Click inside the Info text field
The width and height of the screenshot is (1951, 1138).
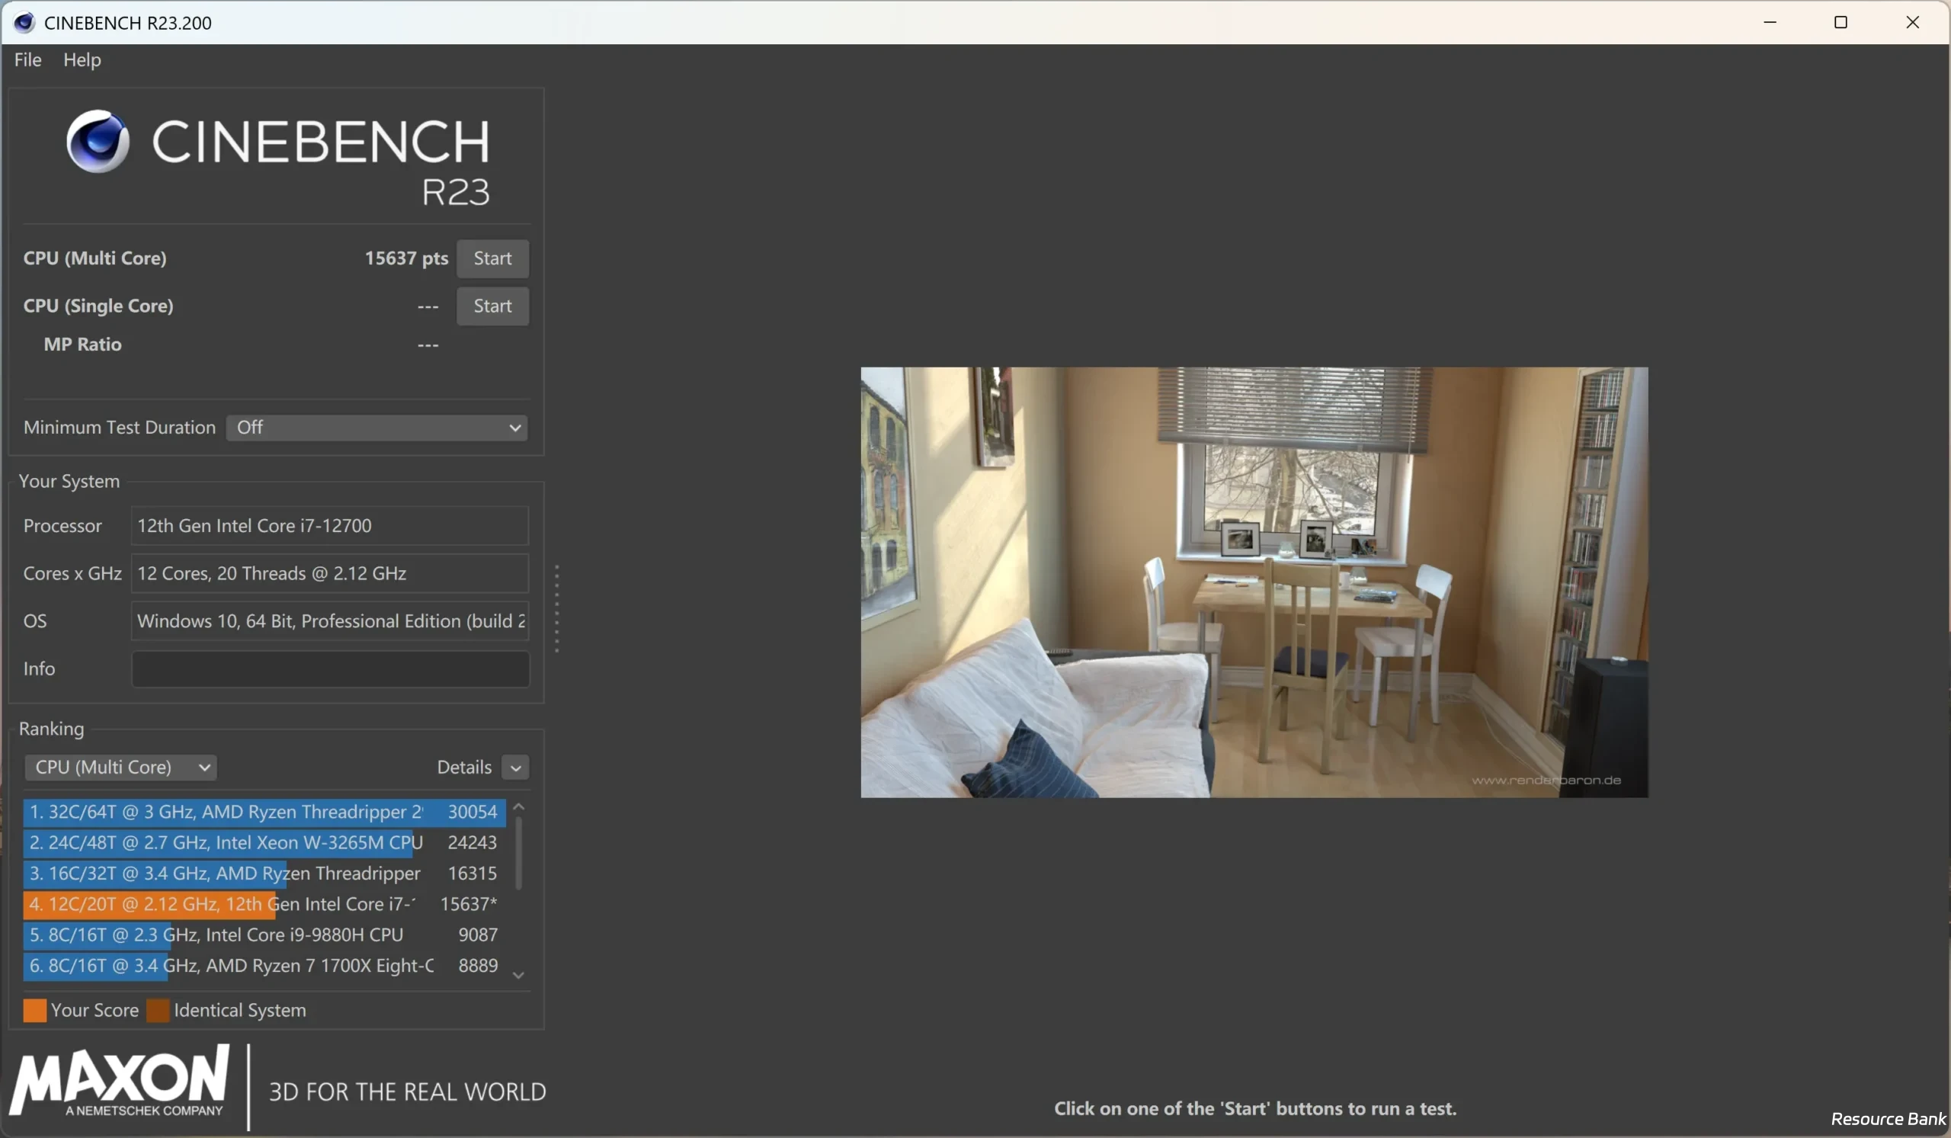click(329, 669)
